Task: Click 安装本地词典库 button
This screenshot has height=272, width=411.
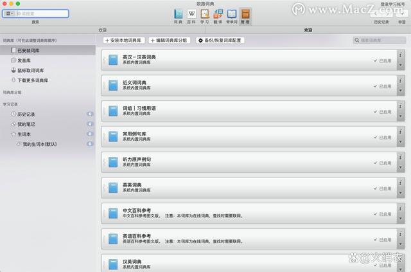Action: pos(124,41)
